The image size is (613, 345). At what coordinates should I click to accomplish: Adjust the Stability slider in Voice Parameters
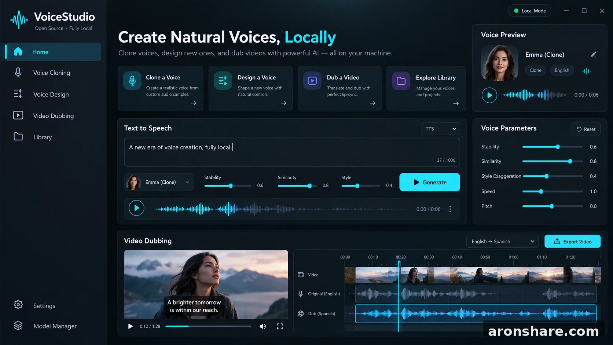point(553,147)
